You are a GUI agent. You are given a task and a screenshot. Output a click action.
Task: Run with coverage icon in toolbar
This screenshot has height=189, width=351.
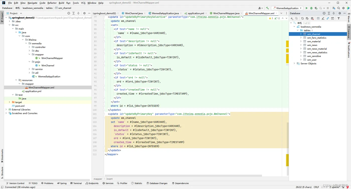click(x=316, y=8)
